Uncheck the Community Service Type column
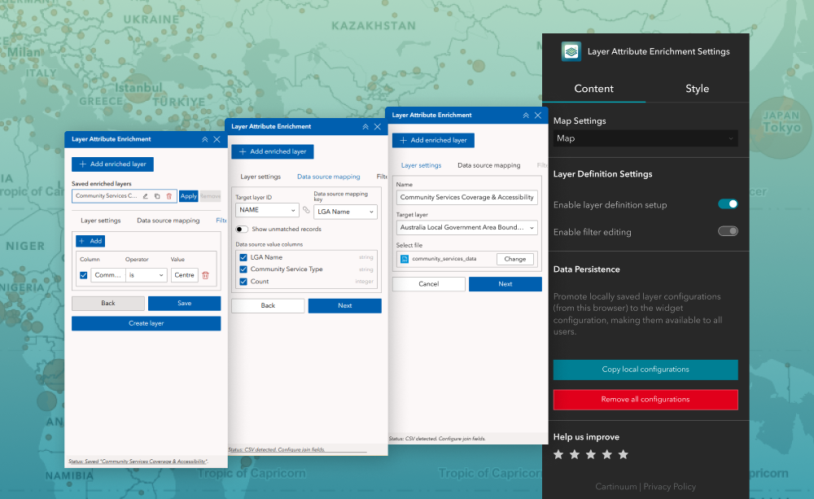The image size is (814, 499). tap(243, 269)
